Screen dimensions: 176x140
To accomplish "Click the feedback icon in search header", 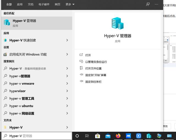I will 148,4.
